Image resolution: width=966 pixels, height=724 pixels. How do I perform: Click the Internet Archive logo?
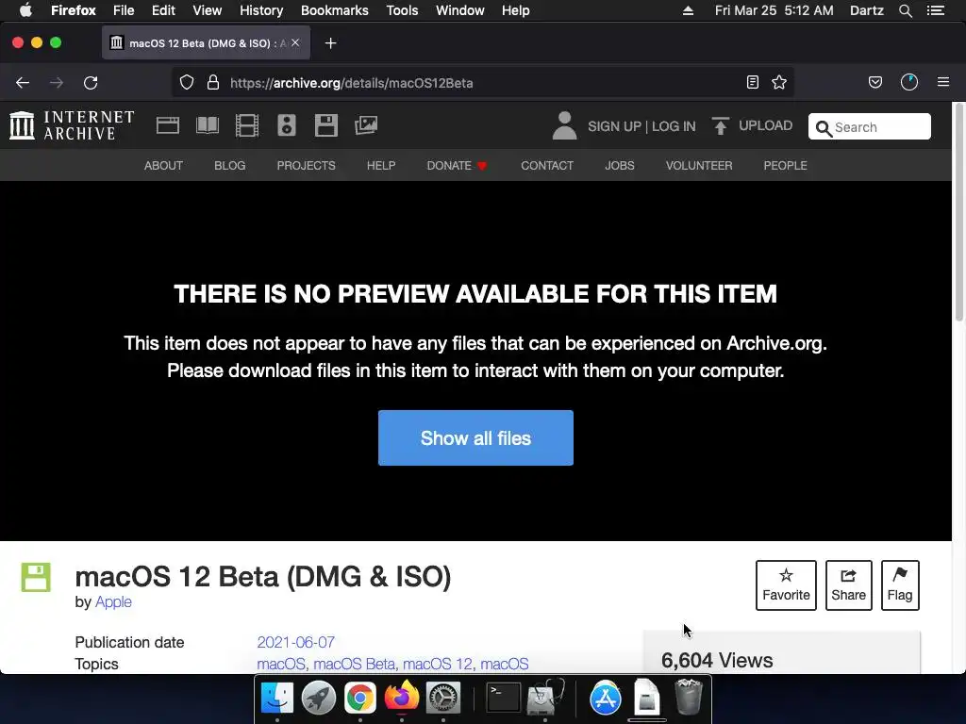(72, 125)
